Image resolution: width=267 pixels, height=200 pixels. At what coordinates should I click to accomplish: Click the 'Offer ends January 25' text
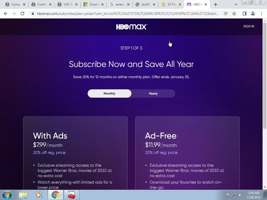pyautogui.click(x=171, y=77)
